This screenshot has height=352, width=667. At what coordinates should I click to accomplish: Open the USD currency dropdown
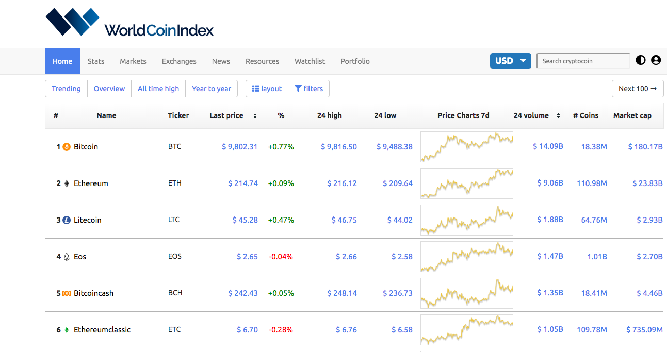[510, 60]
